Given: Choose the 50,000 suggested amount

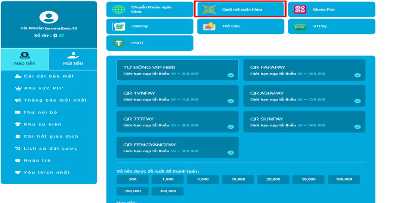Looking at the screenshot, I should click(309, 180).
